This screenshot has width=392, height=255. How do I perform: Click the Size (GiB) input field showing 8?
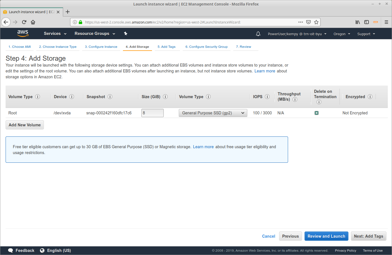point(153,113)
